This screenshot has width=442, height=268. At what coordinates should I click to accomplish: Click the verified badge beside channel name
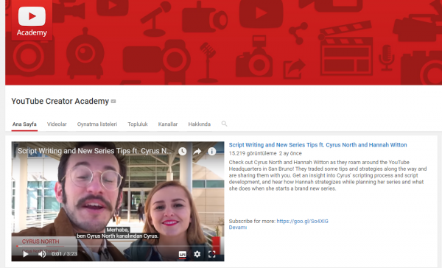113,101
